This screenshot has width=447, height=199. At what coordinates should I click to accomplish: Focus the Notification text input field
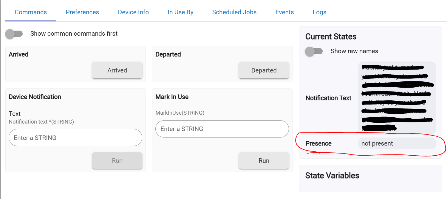[75, 138]
